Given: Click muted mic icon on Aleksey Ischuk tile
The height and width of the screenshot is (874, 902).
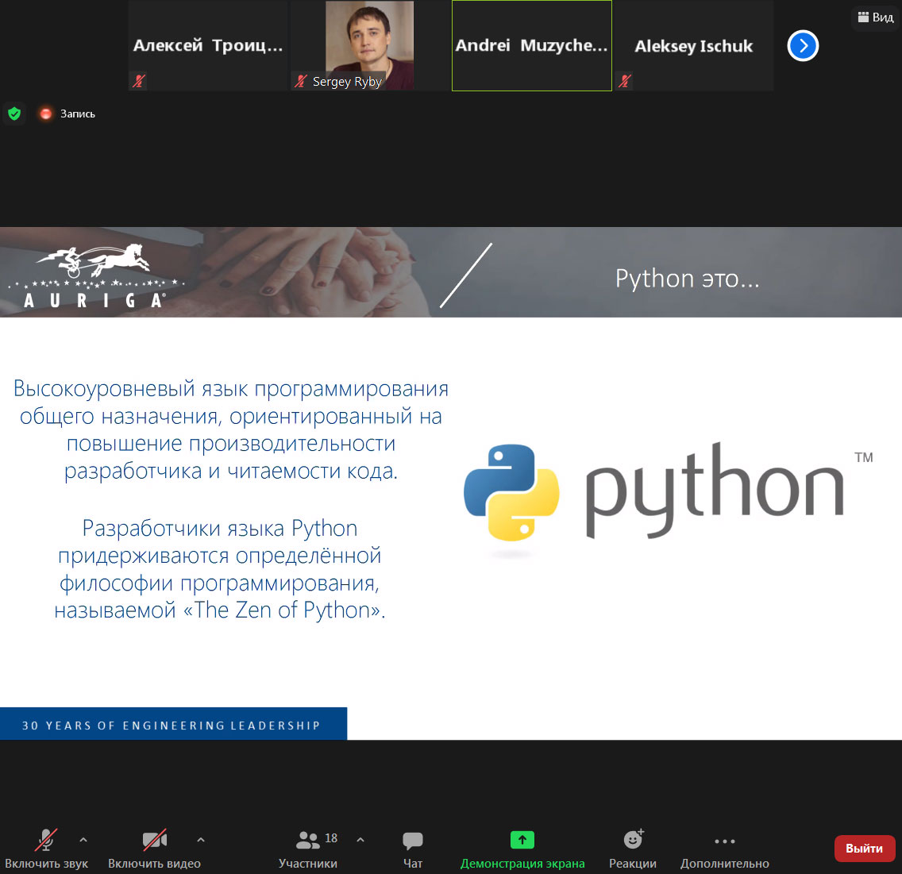Looking at the screenshot, I should tap(625, 81).
